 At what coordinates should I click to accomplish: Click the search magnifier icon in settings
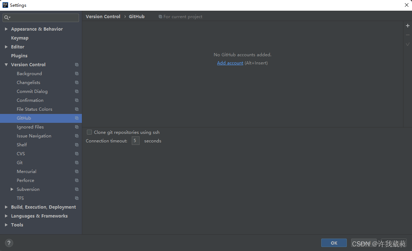click(7, 17)
